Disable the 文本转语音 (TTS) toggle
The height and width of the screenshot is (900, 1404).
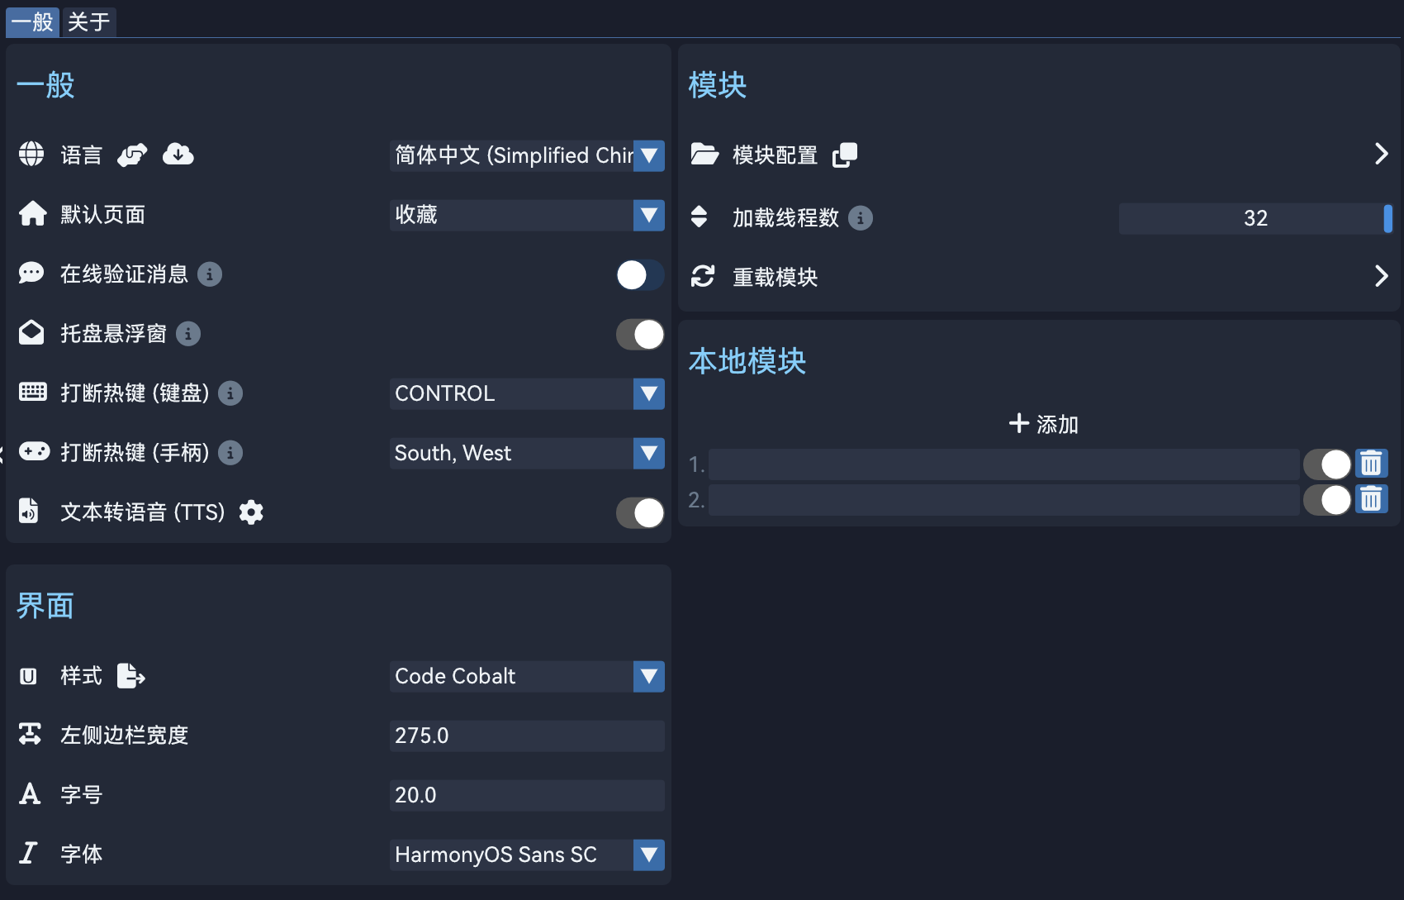[x=639, y=512]
